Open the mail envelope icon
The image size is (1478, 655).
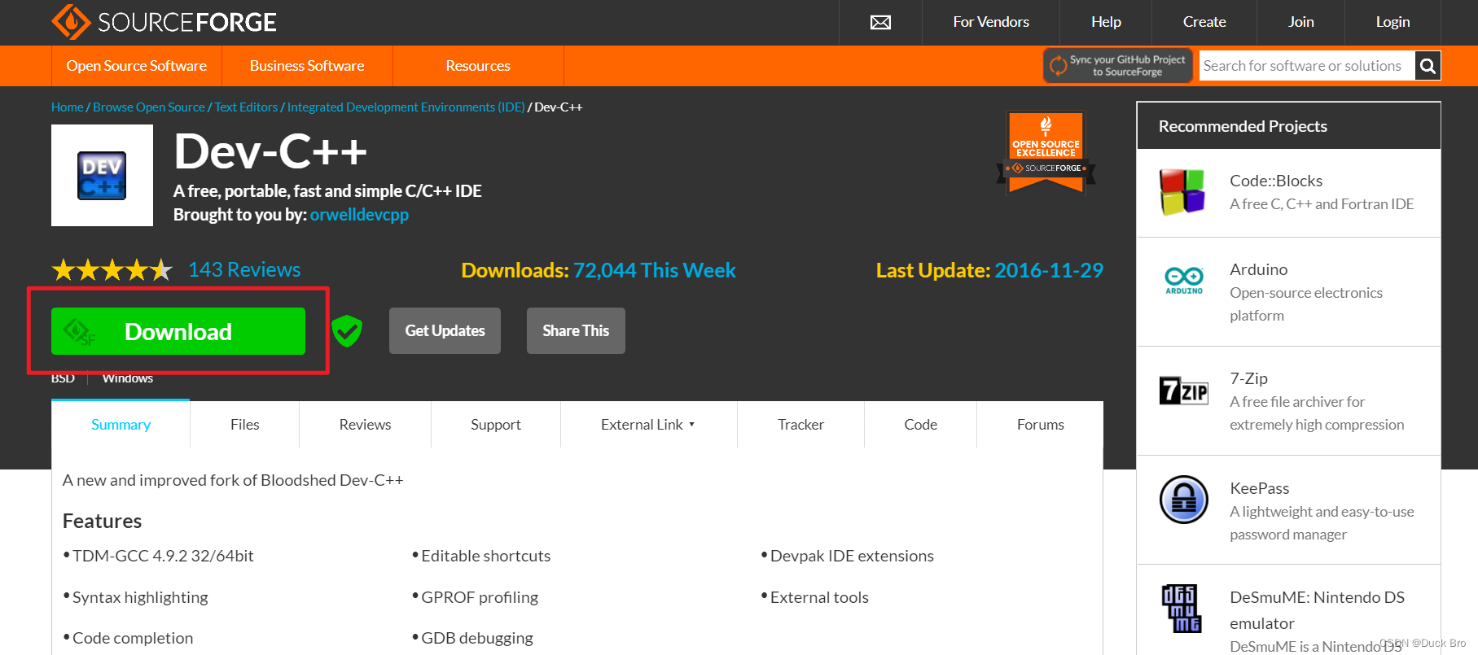[880, 22]
